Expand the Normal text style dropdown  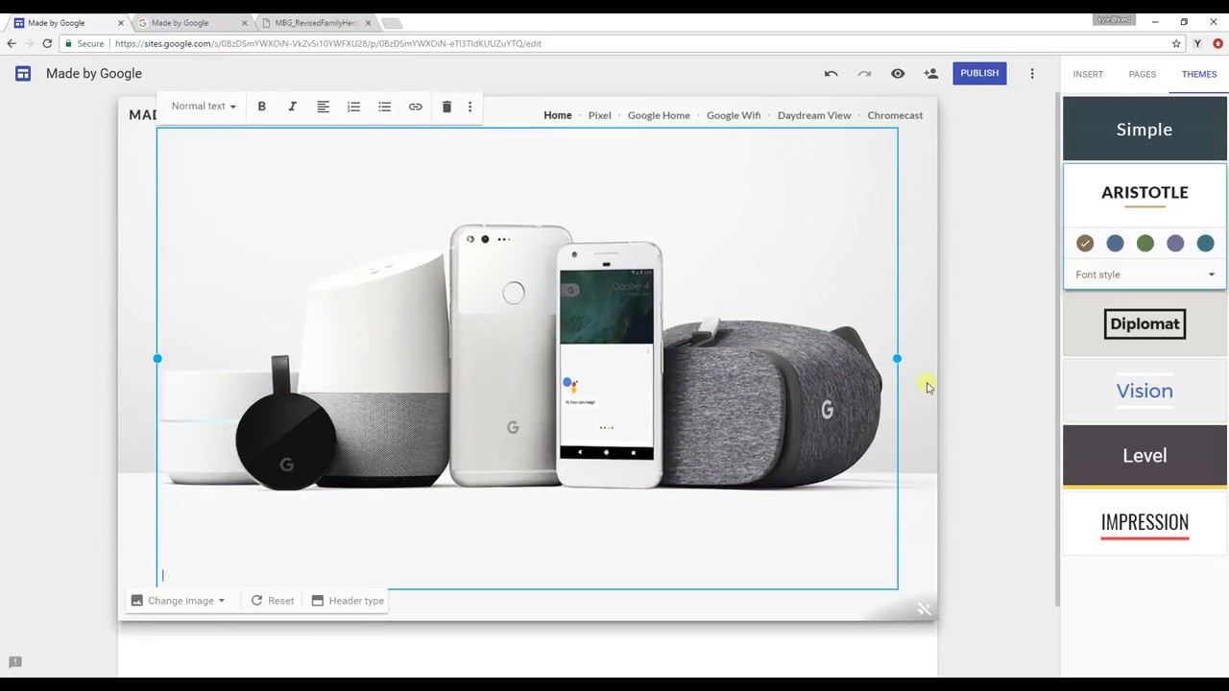pyautogui.click(x=204, y=107)
